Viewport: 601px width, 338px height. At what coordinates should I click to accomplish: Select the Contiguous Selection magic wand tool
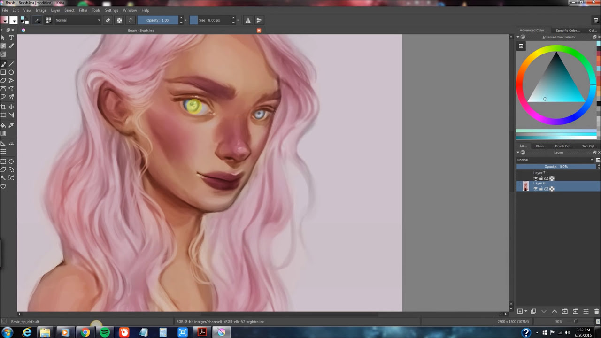click(x=3, y=178)
